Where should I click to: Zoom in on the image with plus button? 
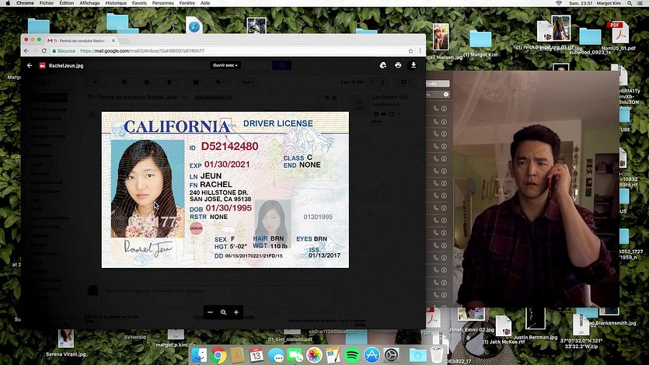pos(236,311)
